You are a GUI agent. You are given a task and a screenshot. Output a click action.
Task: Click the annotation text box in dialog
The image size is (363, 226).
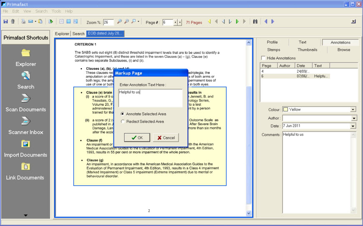pyautogui.click(x=151, y=98)
